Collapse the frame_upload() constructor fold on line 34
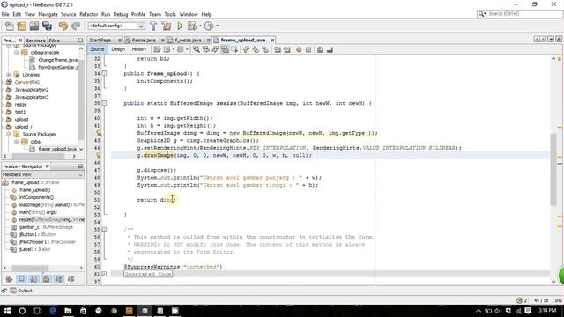Viewport: 564px width, 317px height. pyautogui.click(x=104, y=73)
